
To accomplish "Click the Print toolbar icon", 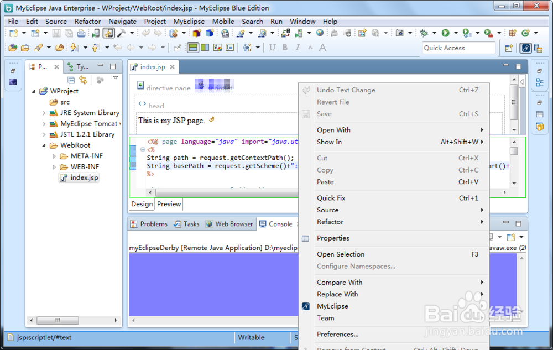I will point(81,33).
